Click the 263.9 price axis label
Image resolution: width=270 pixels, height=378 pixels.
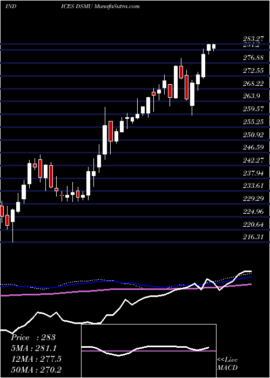click(252, 96)
